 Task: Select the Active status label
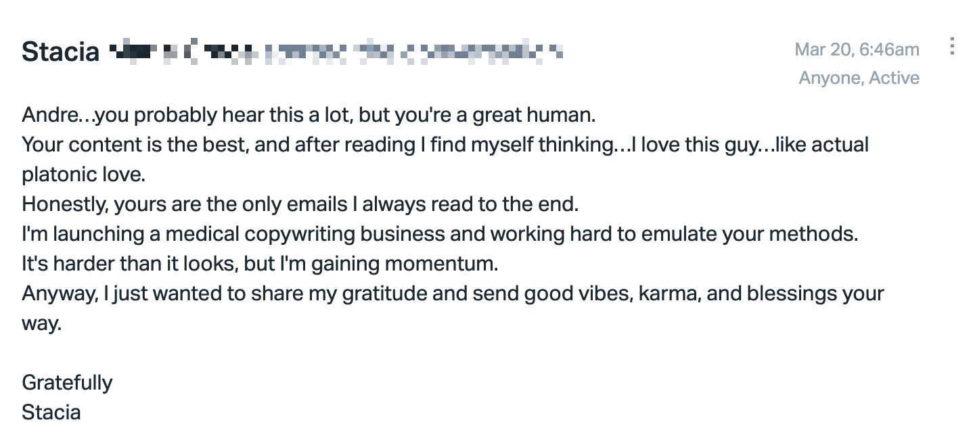(x=895, y=78)
